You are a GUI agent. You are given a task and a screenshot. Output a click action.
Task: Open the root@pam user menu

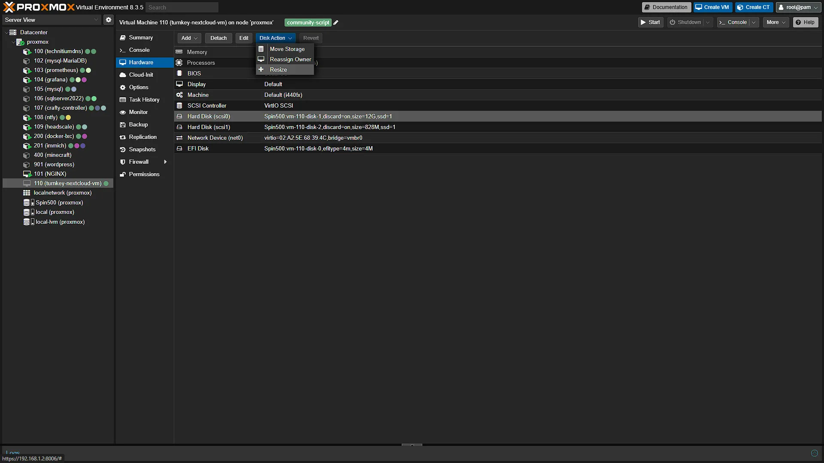[798, 7]
